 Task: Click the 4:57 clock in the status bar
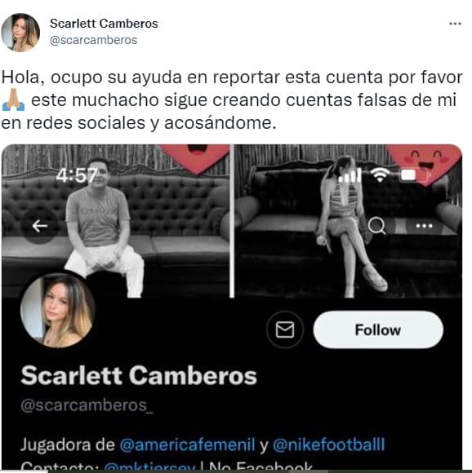(77, 175)
